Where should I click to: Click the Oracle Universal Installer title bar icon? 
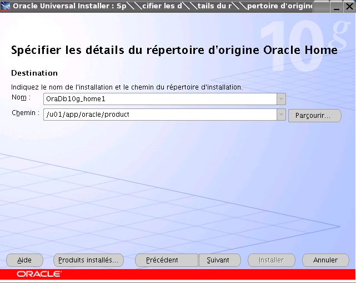pos(6,6)
